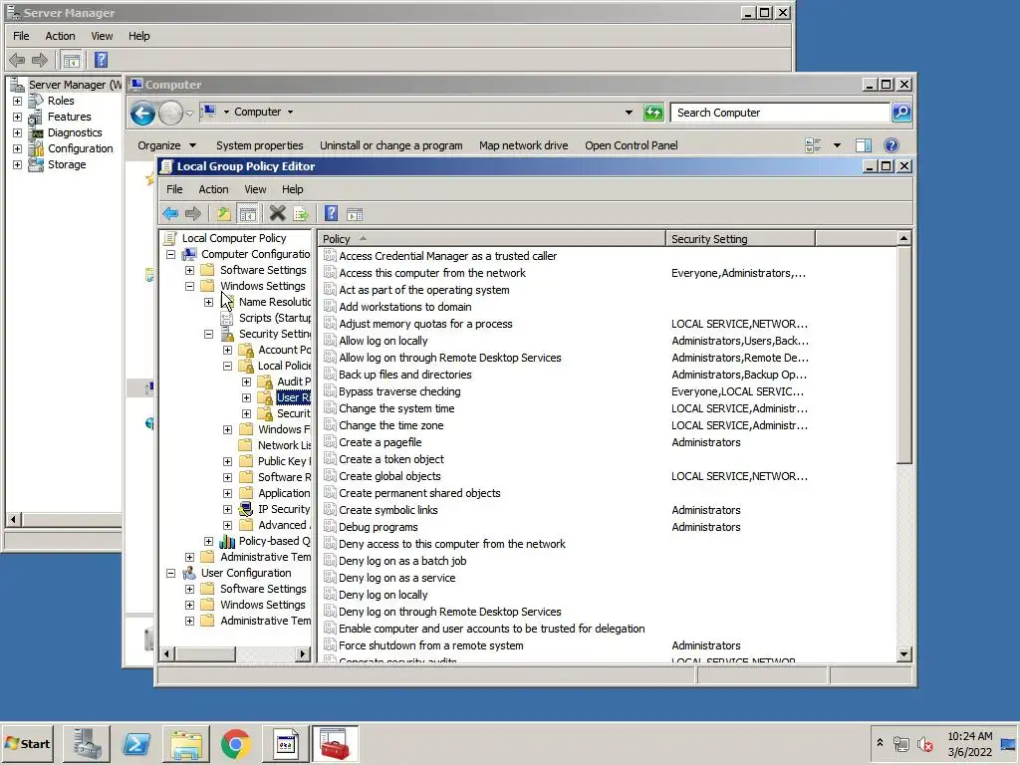Click Back arrow in Server Manager toolbar
This screenshot has height=765, width=1020.
coord(17,61)
